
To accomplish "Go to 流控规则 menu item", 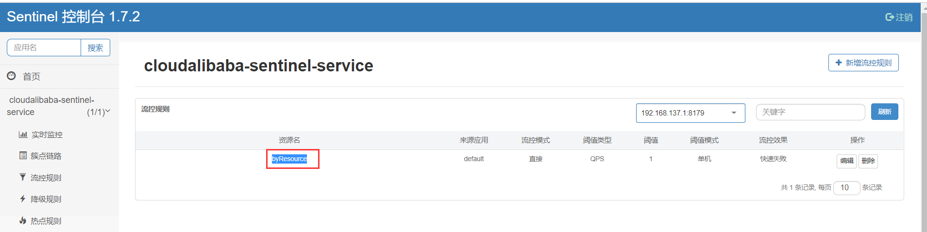I will tap(46, 178).
